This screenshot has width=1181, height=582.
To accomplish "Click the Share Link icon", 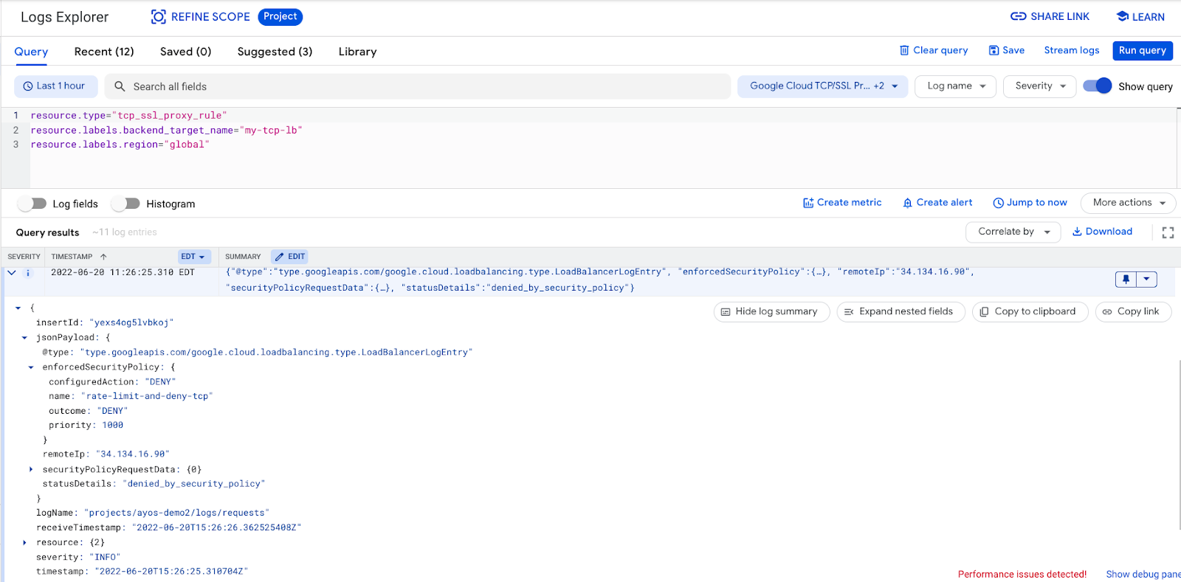I will [1019, 16].
